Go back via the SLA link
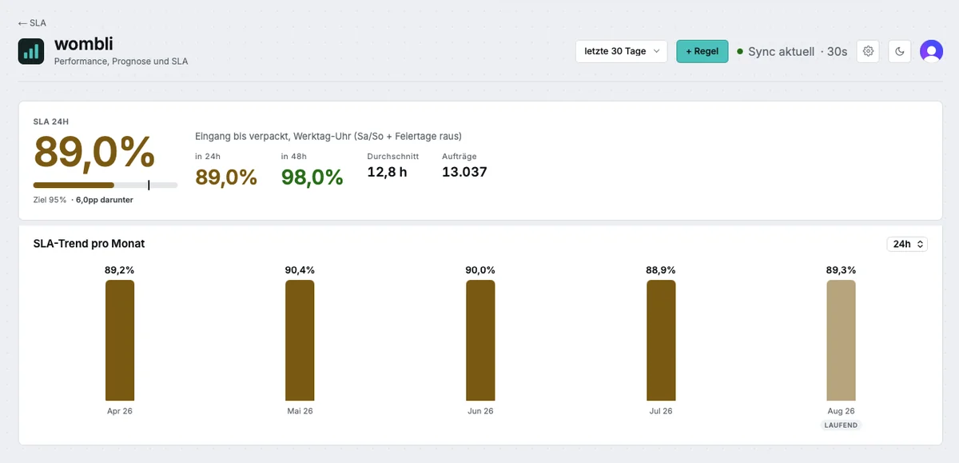The image size is (959, 463). pyautogui.click(x=32, y=23)
